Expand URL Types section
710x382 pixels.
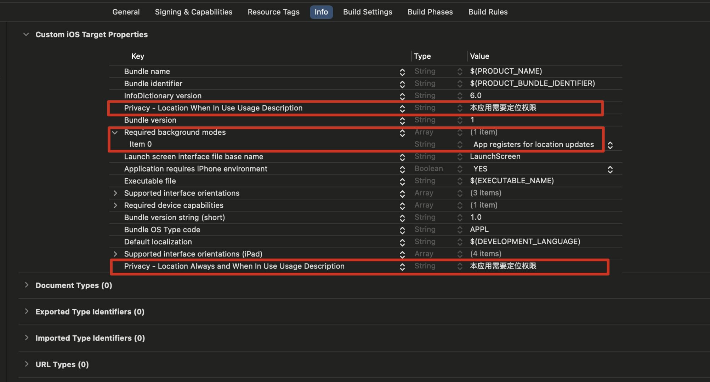(27, 364)
